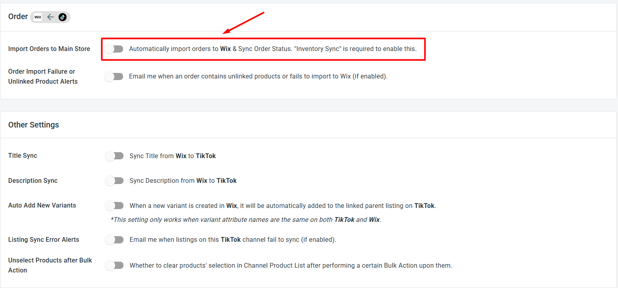This screenshot has width=618, height=288.
Task: Click the Auto Add New Variants label
Action: pos(42,206)
